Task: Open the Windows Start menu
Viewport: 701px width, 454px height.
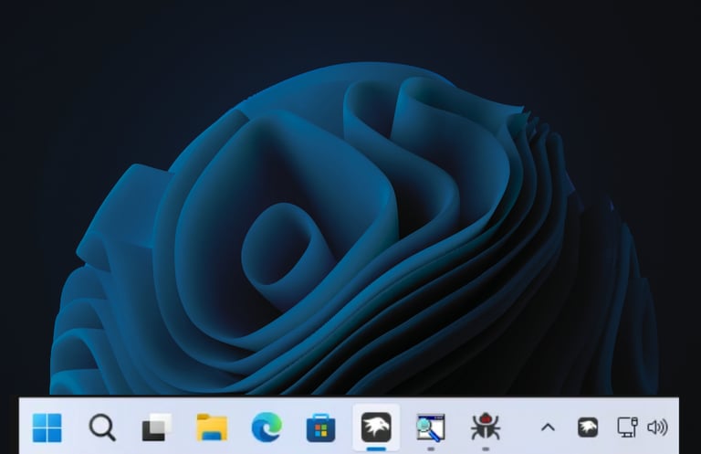Action: (x=47, y=428)
